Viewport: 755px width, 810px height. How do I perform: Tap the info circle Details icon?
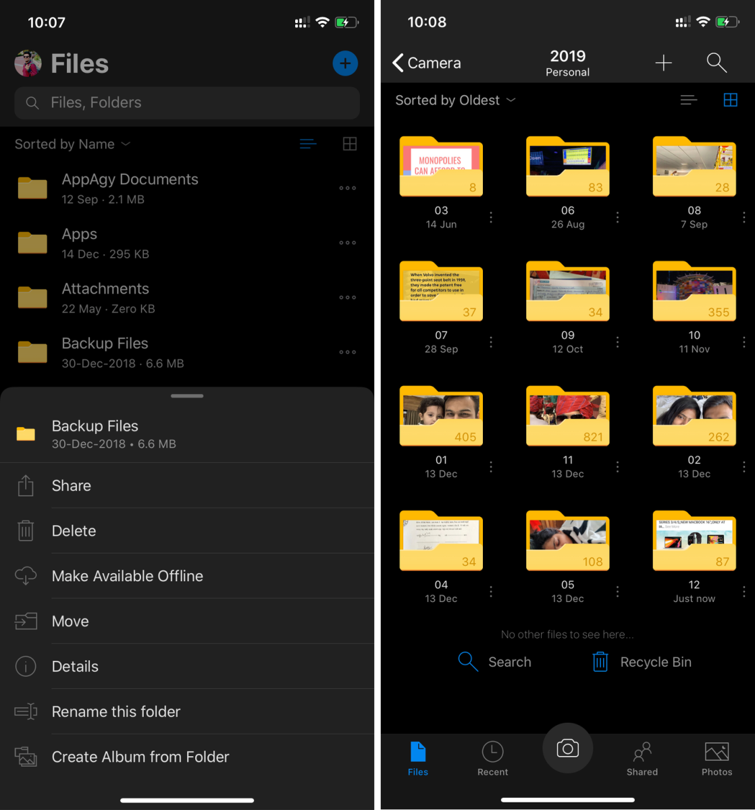(26, 666)
